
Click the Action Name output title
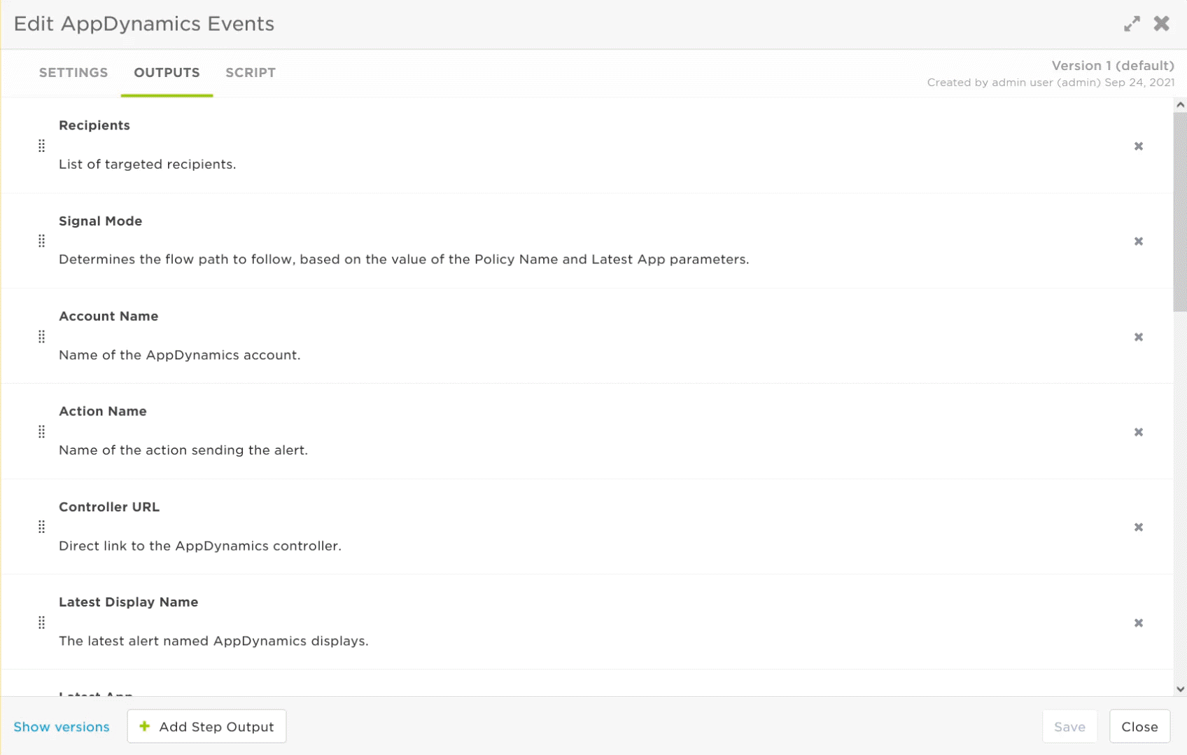click(103, 412)
